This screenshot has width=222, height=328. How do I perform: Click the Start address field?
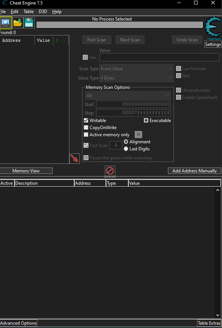click(x=133, y=104)
